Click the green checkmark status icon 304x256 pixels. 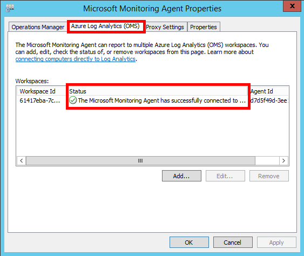click(x=73, y=100)
